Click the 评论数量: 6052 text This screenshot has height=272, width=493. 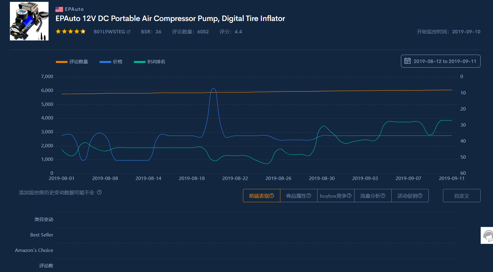(190, 31)
